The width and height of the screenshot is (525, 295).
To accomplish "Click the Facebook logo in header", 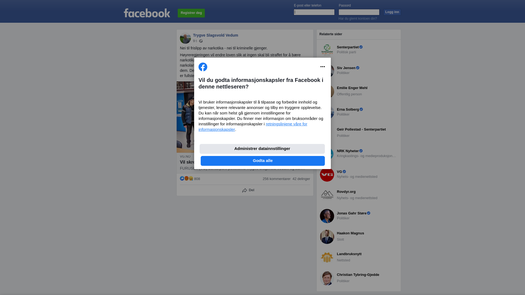I will pyautogui.click(x=147, y=13).
